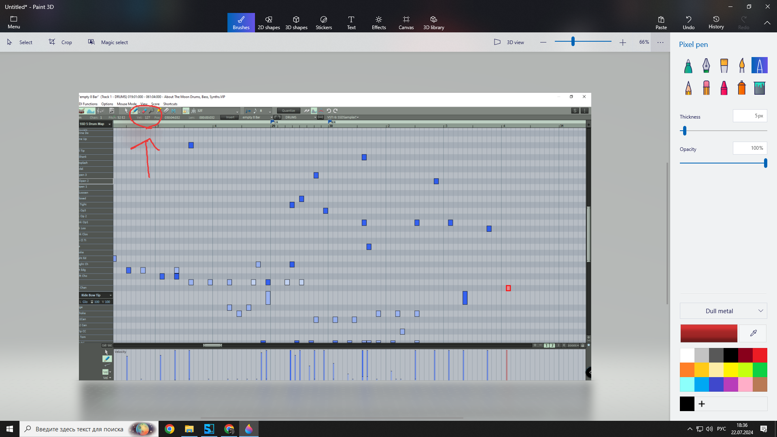Screen dimensions: 777x437
Task: Add a custom color with plus
Action: [702, 404]
